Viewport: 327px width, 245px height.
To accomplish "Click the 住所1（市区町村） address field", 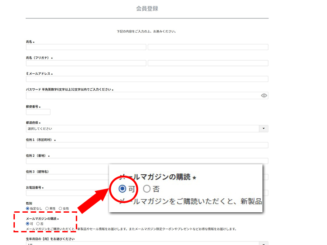I will (147, 145).
